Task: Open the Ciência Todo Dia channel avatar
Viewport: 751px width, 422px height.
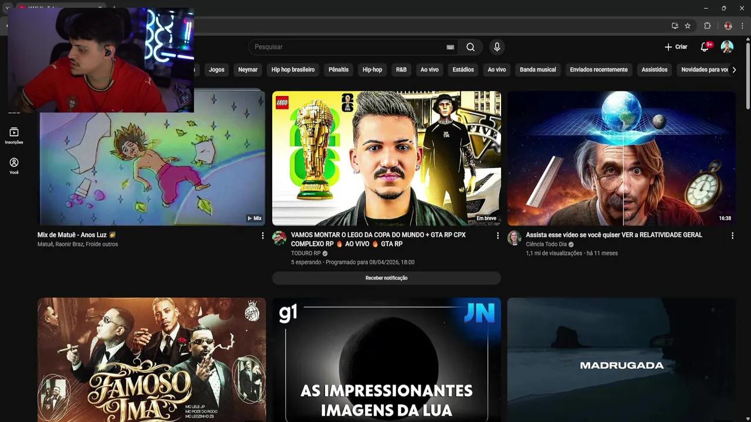Action: 514,237
